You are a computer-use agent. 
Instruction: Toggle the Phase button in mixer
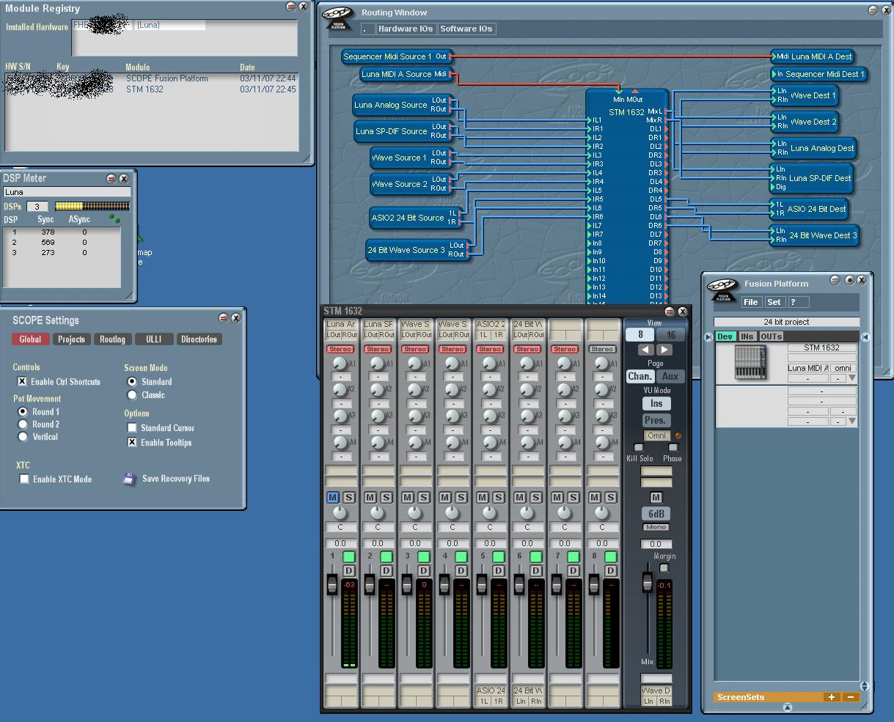pos(673,448)
